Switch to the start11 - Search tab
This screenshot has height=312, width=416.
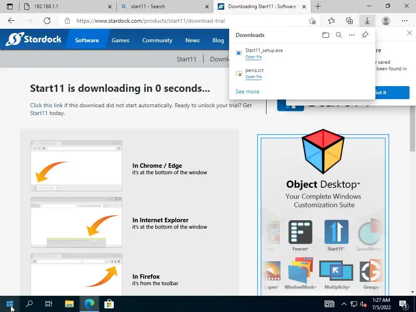point(165,6)
